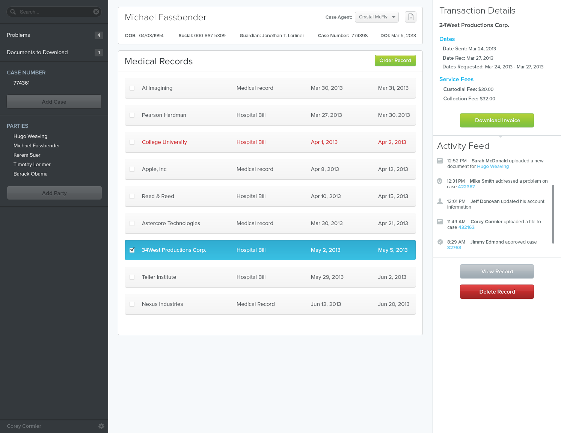Check the Pearson Hardman record checkbox
This screenshot has height=433, width=561.
[x=132, y=115]
